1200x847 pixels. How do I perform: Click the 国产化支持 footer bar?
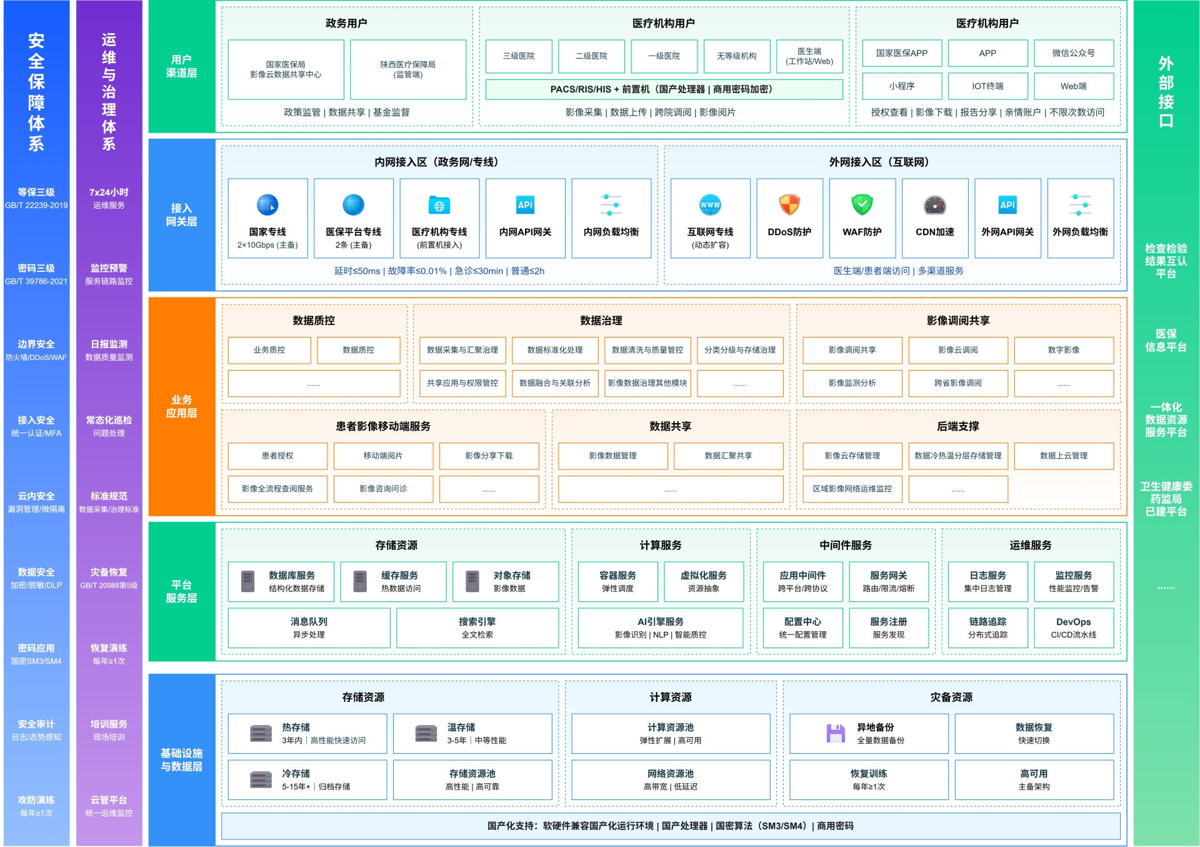(670, 826)
